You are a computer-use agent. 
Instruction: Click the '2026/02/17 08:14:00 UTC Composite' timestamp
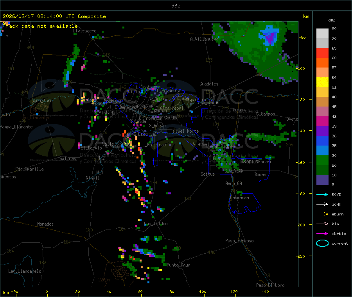(x=54, y=16)
